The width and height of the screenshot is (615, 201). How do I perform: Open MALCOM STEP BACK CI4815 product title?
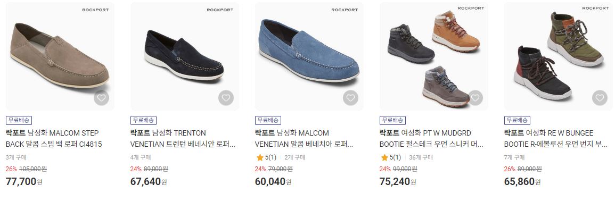pyautogui.click(x=54, y=139)
